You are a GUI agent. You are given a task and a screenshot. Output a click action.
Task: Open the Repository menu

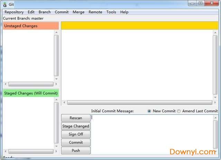tap(14, 12)
